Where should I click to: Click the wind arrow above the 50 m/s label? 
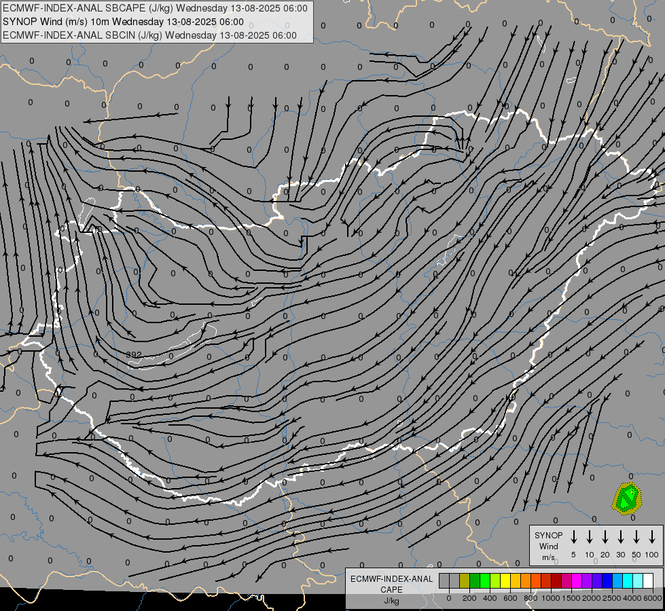click(x=636, y=536)
